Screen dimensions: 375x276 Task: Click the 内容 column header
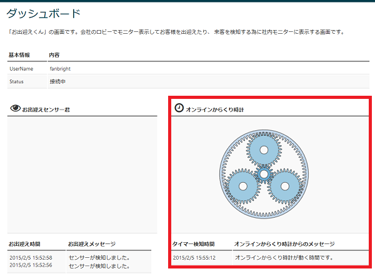pyautogui.click(x=54, y=55)
